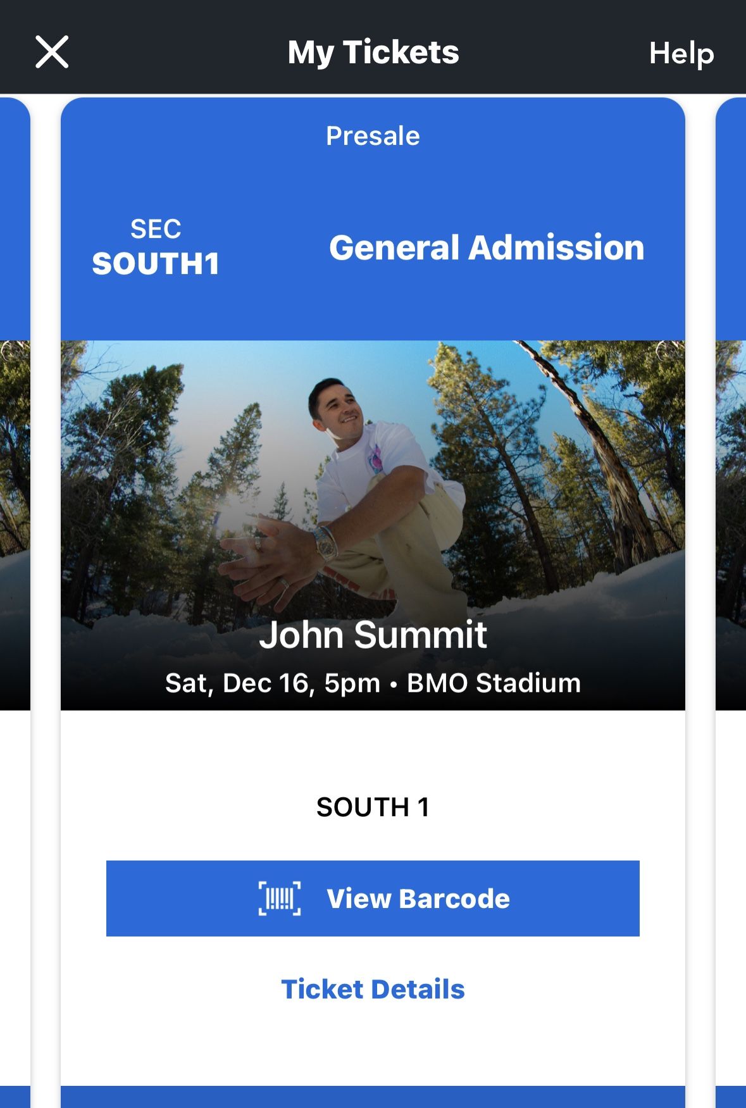Open the Ticket Details link
This screenshot has height=1108, width=746.
[x=373, y=989]
